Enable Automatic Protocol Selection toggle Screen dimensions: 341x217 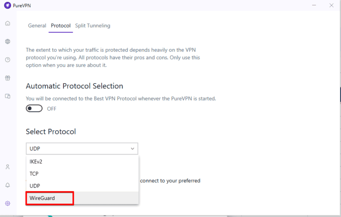pos(34,108)
